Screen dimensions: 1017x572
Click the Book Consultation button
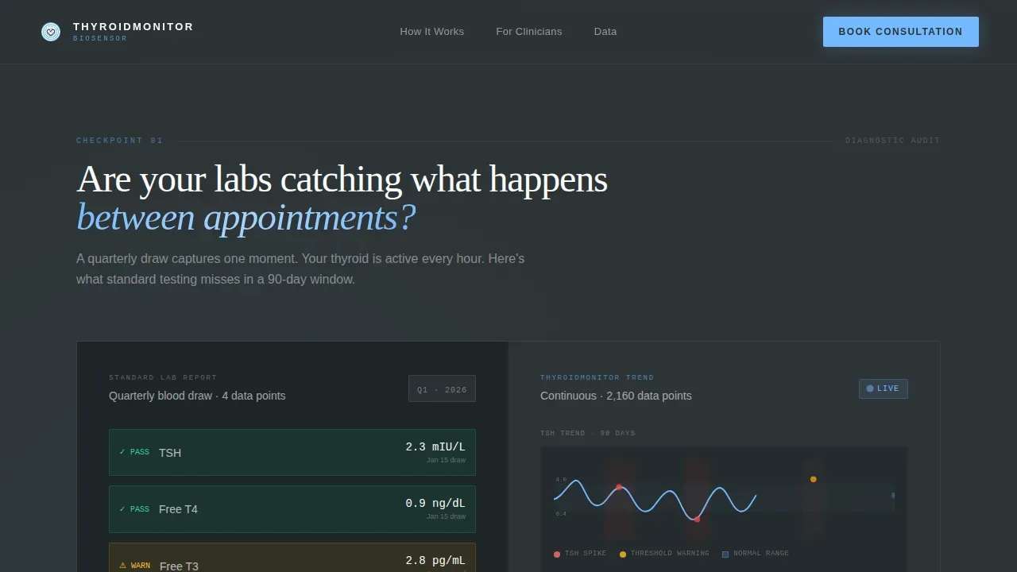click(901, 32)
